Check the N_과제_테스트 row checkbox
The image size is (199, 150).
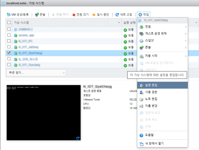coord(9,59)
